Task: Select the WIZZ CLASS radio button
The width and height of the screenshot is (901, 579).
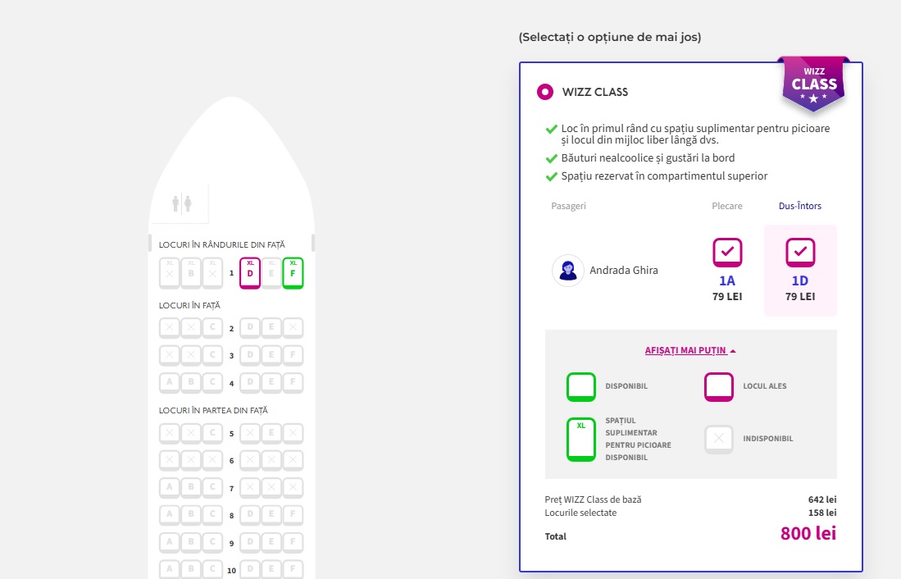Action: pos(545,92)
